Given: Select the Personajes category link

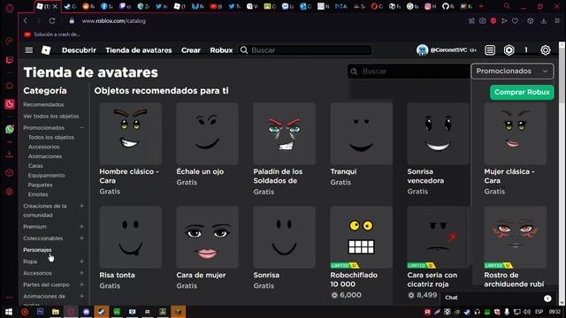Looking at the screenshot, I should [37, 250].
